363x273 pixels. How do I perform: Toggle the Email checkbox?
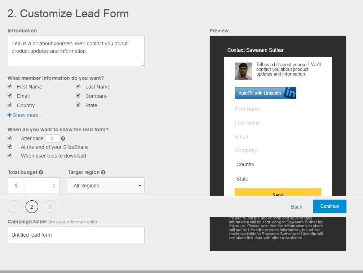coord(10,95)
